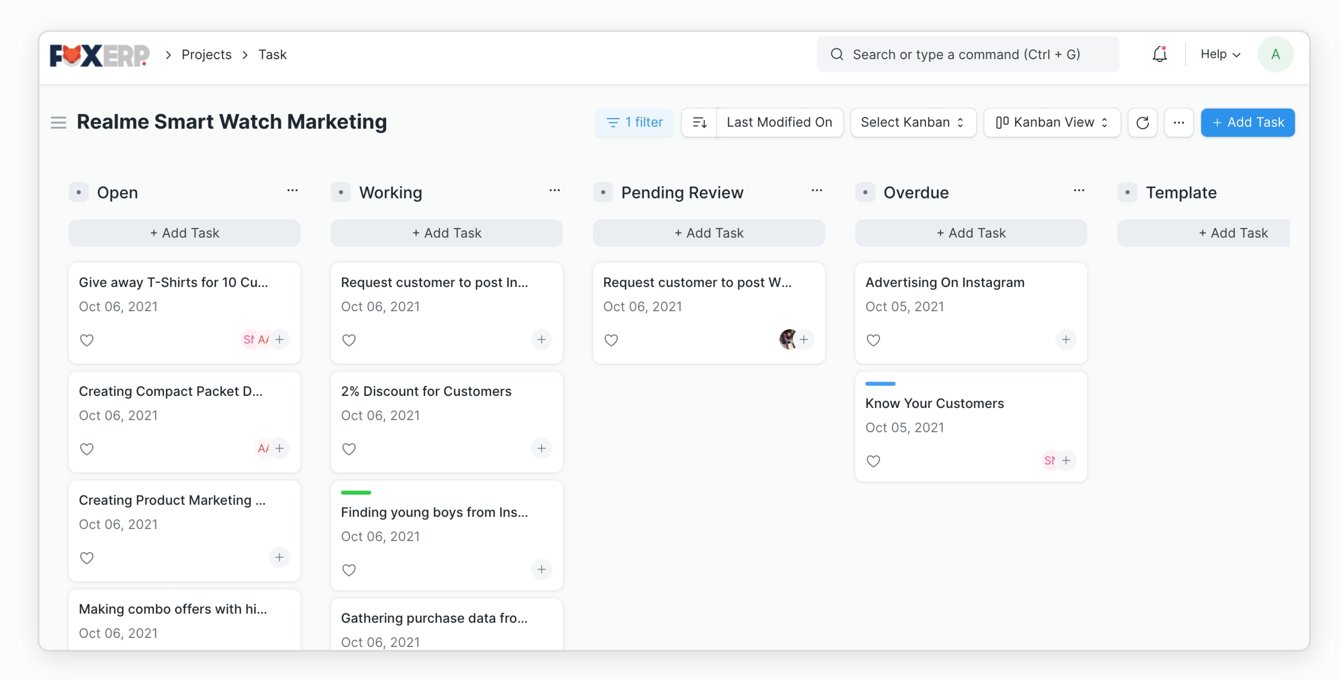Click plus to assign Advertising On Instagram
The height and width of the screenshot is (680, 1341).
tap(1066, 340)
